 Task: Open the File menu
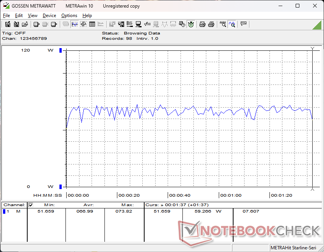tap(6, 16)
